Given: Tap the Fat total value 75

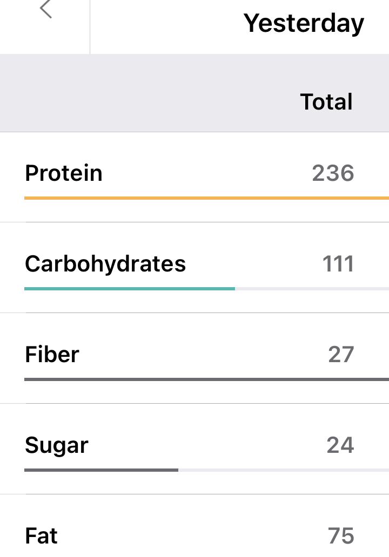Looking at the screenshot, I should pos(341,536).
